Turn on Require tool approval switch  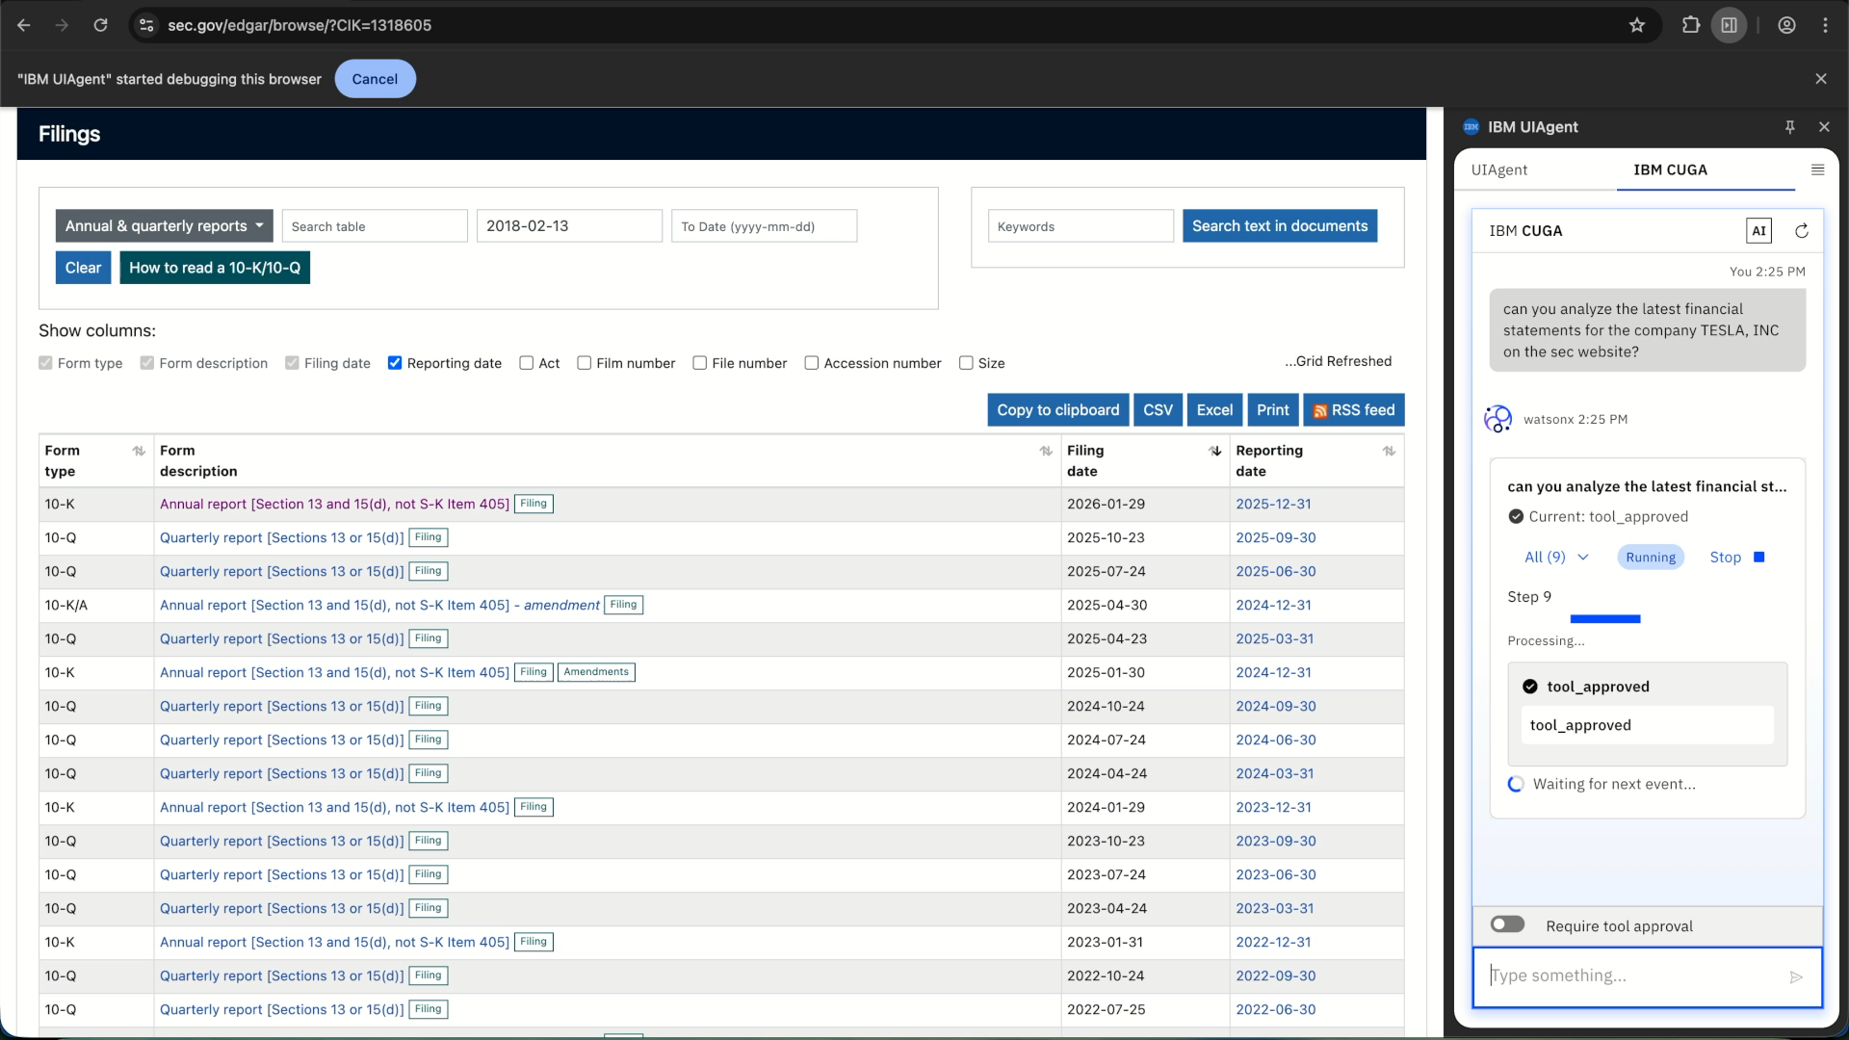(1508, 924)
